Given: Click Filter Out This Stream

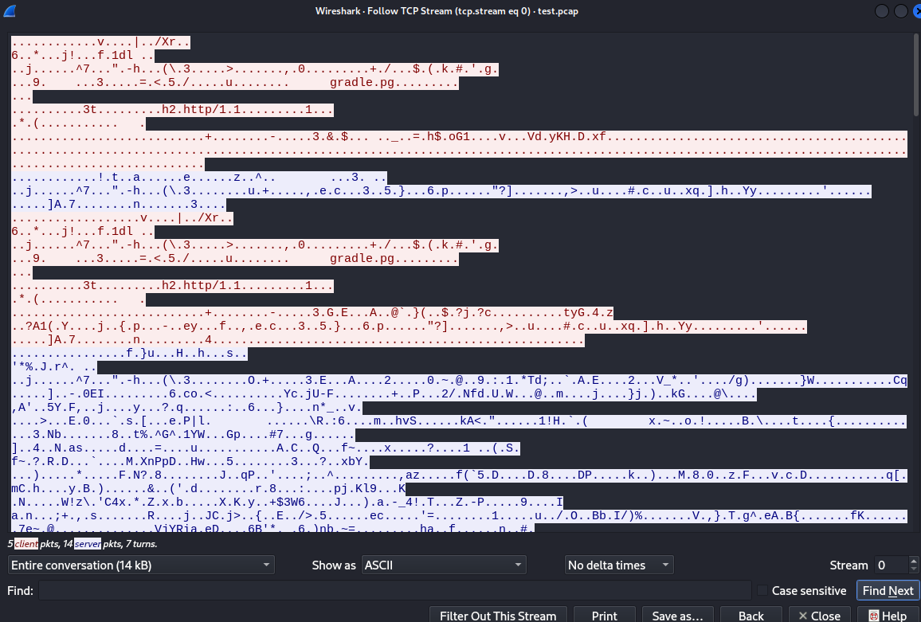Looking at the screenshot, I should 497,616.
